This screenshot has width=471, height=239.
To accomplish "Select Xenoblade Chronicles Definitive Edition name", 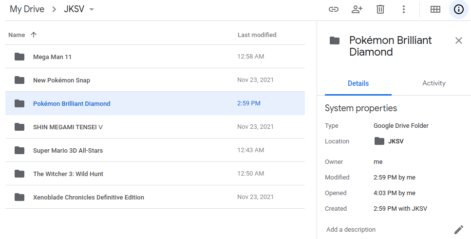I will click(88, 198).
